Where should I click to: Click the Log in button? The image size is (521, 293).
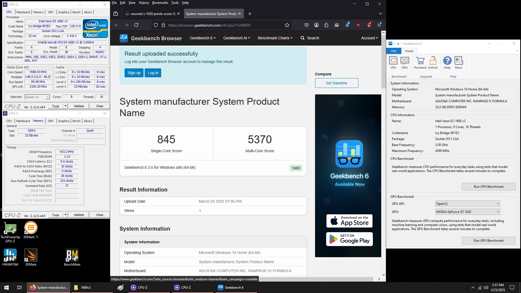(x=153, y=73)
